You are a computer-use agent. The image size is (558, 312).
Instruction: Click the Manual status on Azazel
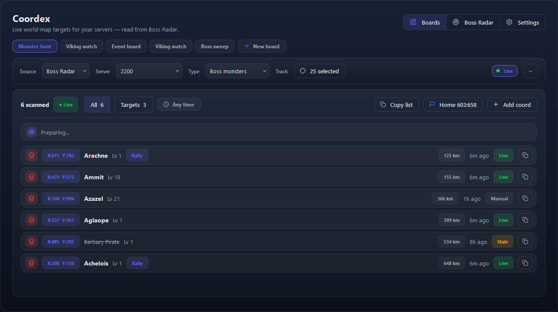(x=499, y=199)
